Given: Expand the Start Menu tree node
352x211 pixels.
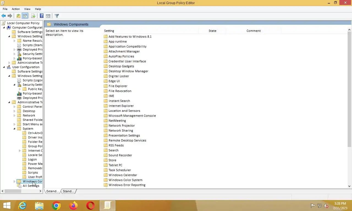Looking at the screenshot, I should point(15,124).
